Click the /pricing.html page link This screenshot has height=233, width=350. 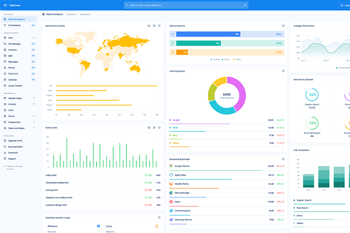click(52, 190)
